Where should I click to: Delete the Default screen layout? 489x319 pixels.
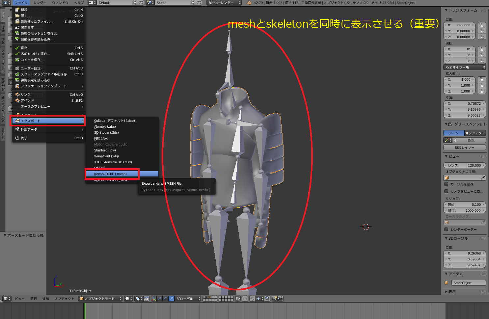(x=141, y=3)
